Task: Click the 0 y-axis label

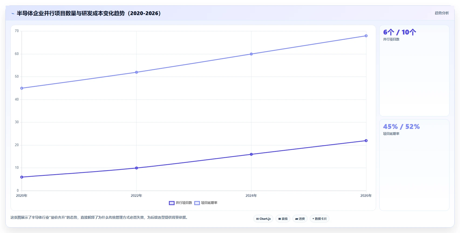Action: point(18,191)
